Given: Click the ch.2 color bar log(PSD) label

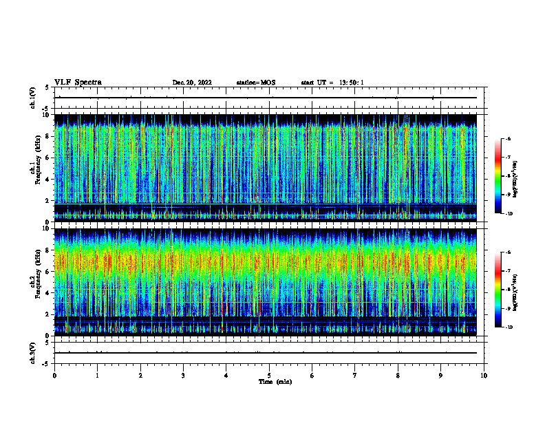Looking at the screenshot, I should (x=516, y=292).
